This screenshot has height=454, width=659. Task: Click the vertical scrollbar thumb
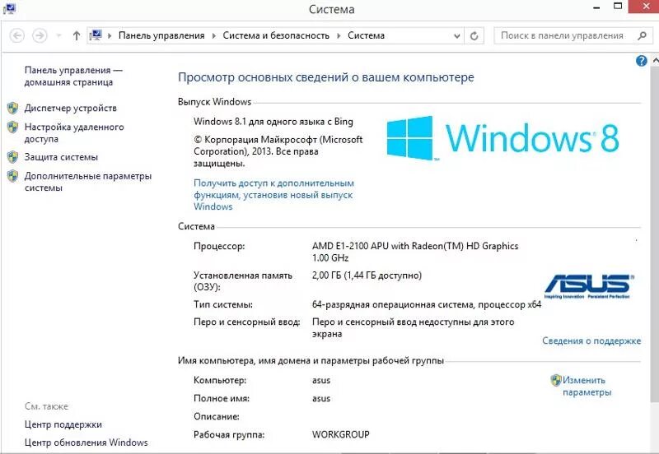coord(655,235)
